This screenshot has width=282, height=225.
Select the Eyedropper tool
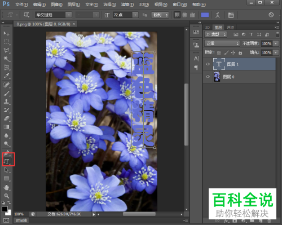[x=6, y=76]
